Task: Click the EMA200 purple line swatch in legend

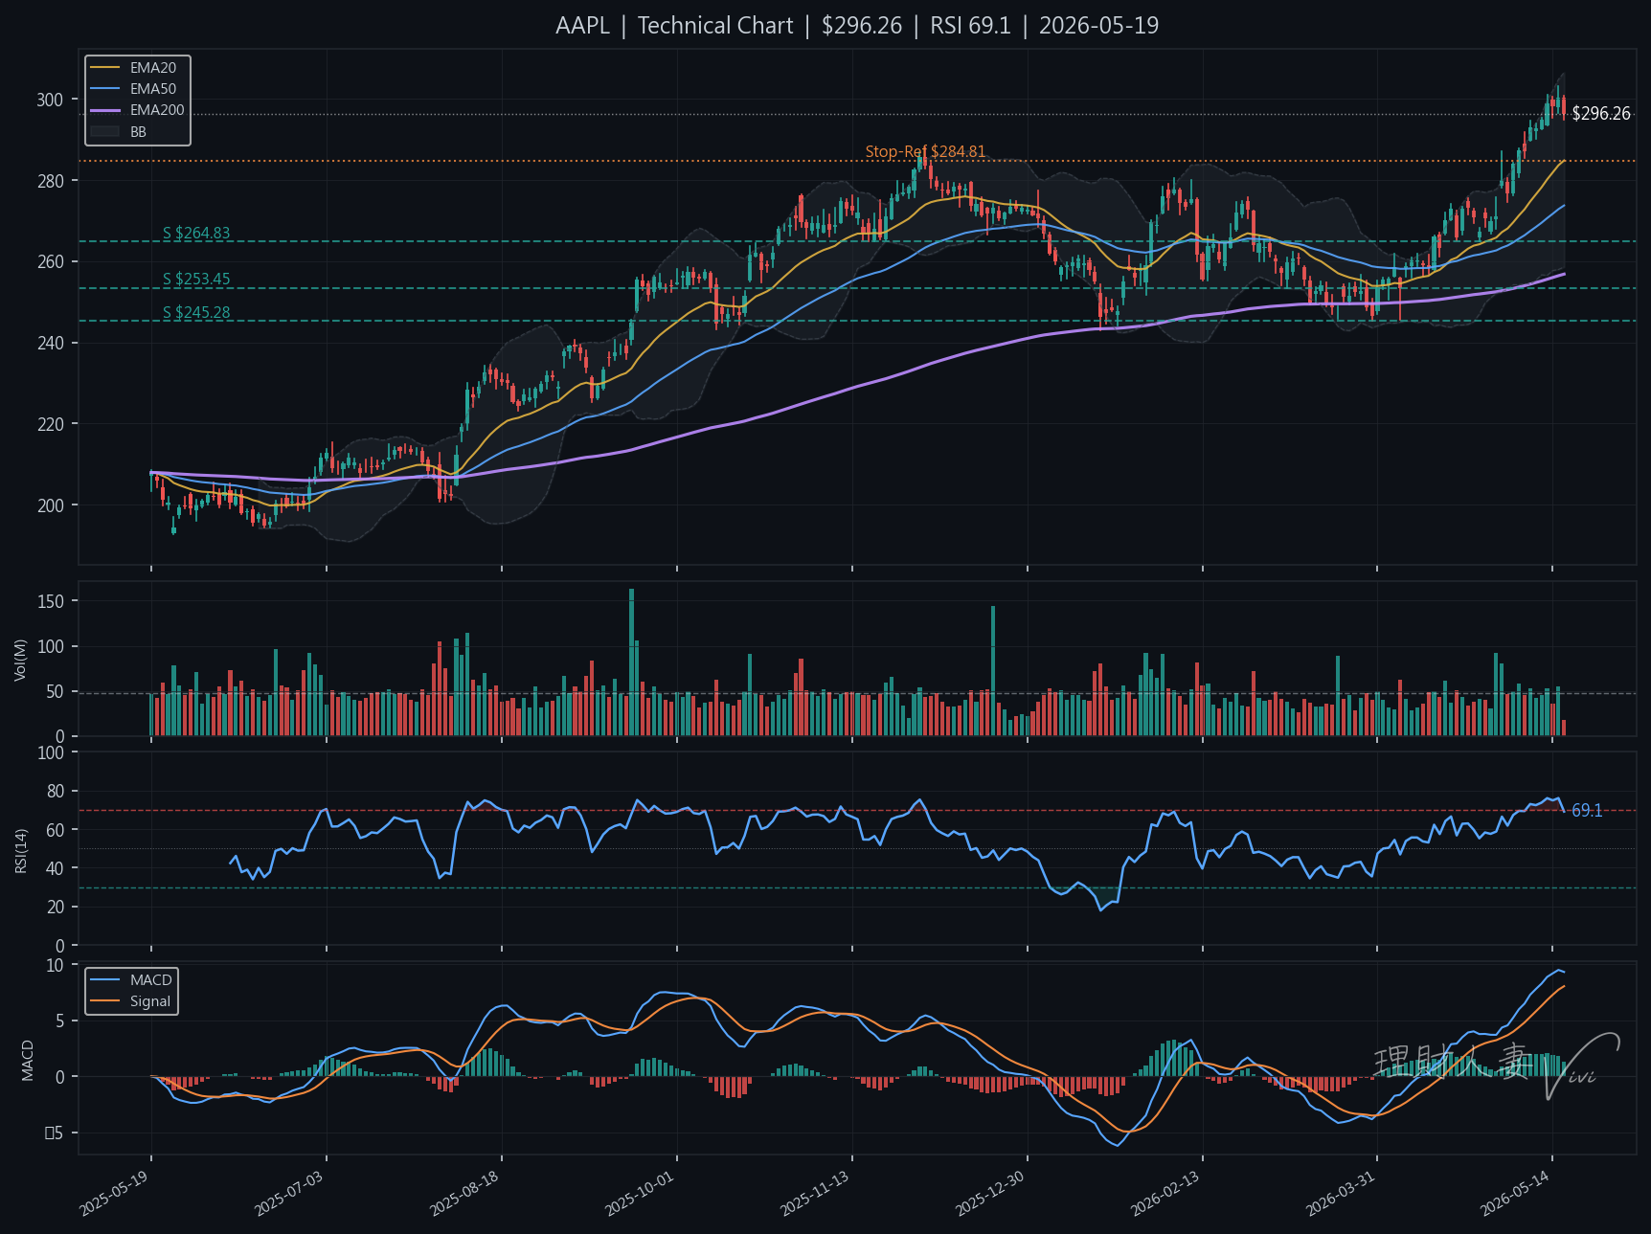Action: pos(104,110)
